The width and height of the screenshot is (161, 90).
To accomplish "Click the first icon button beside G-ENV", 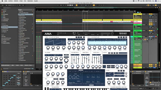I will click(109, 53).
